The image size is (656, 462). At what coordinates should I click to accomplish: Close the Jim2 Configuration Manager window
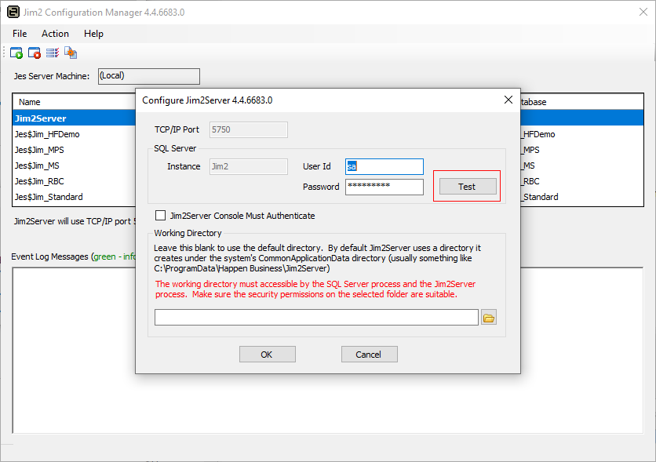(643, 12)
